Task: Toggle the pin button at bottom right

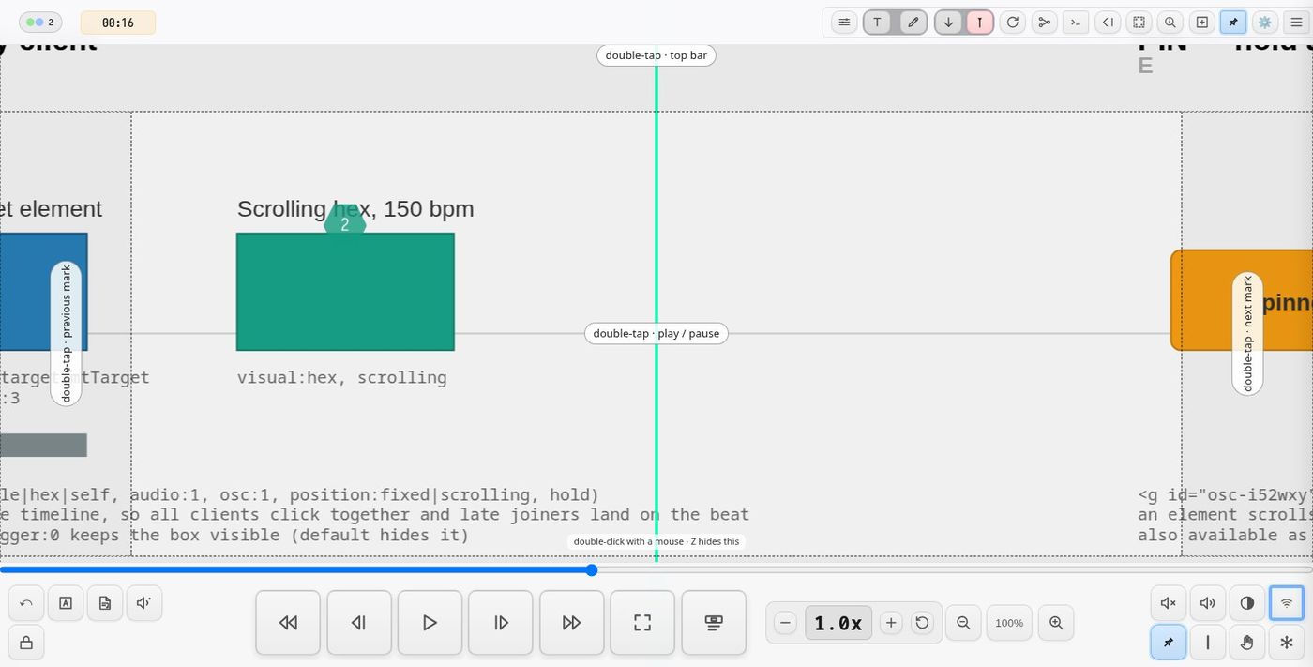Action: click(x=1169, y=643)
